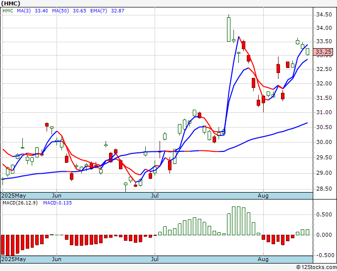337x271 pixels.
Task: Click the 30.50 price axis label
Action: click(324, 127)
